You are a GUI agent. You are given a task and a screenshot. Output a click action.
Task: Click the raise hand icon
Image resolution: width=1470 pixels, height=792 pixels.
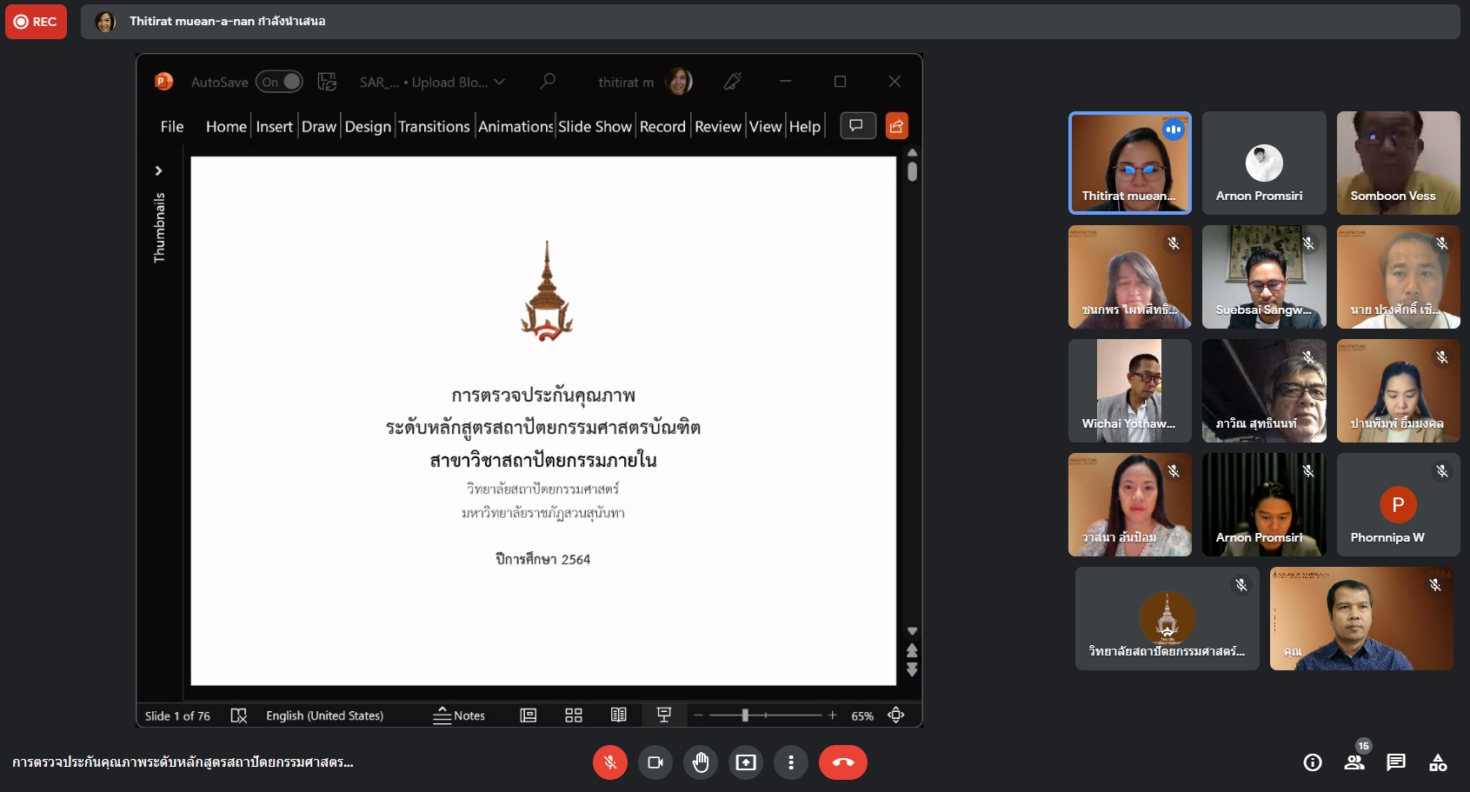point(700,762)
